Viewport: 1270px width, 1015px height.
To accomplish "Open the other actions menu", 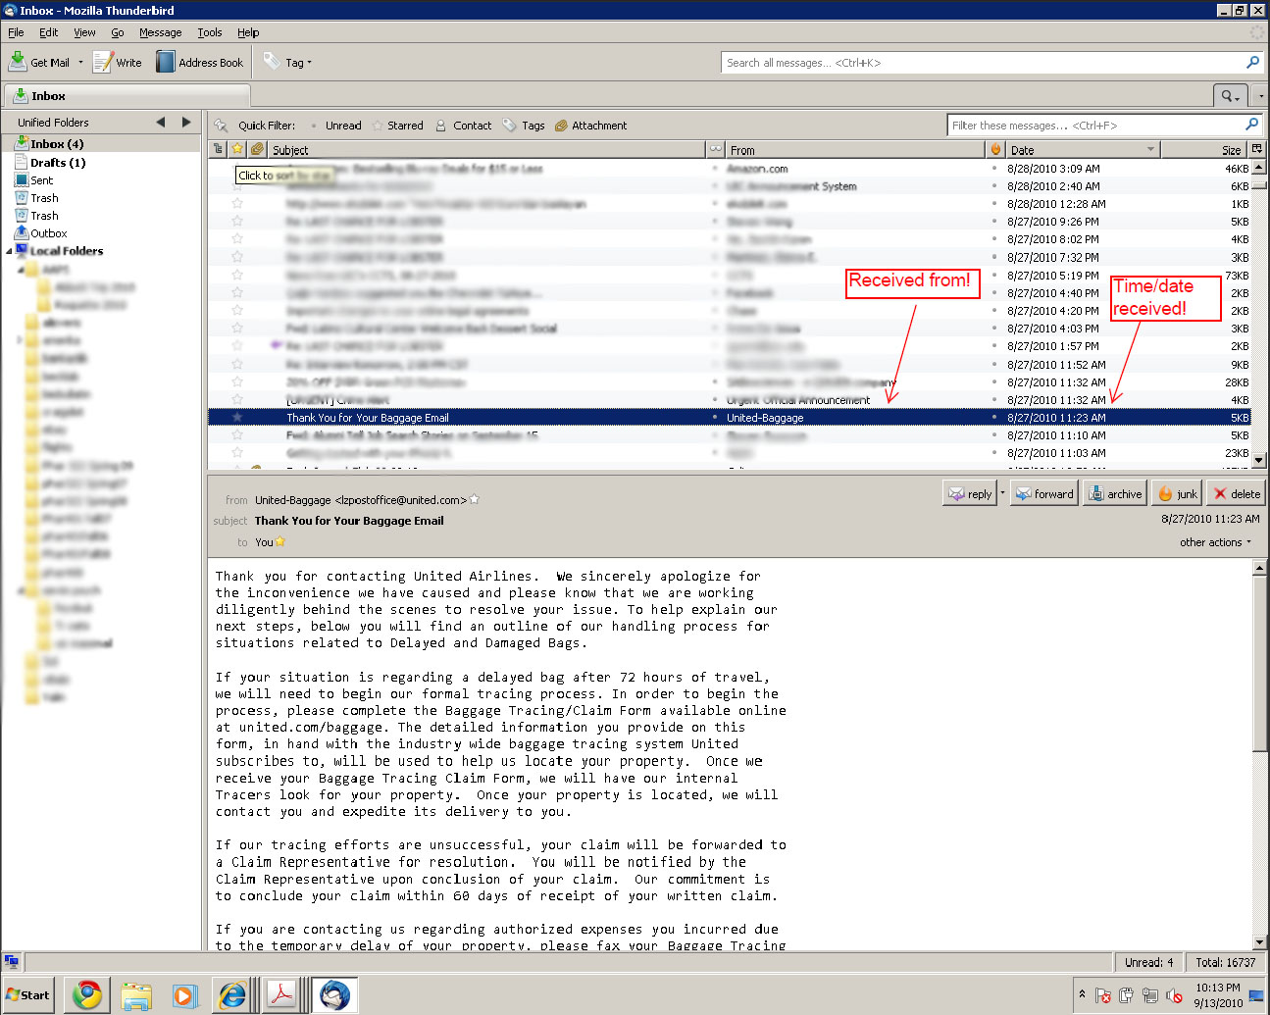I will 1216,541.
